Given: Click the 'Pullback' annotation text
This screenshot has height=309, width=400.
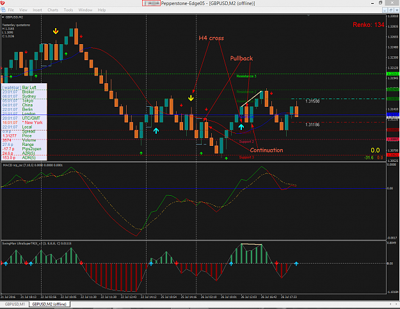Looking at the screenshot, I should [x=241, y=58].
